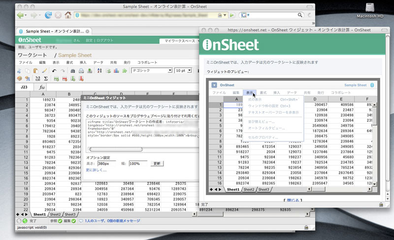This screenshot has height=240, width=394.
Task: Click the Redo arrow icon
Action: 63,71
